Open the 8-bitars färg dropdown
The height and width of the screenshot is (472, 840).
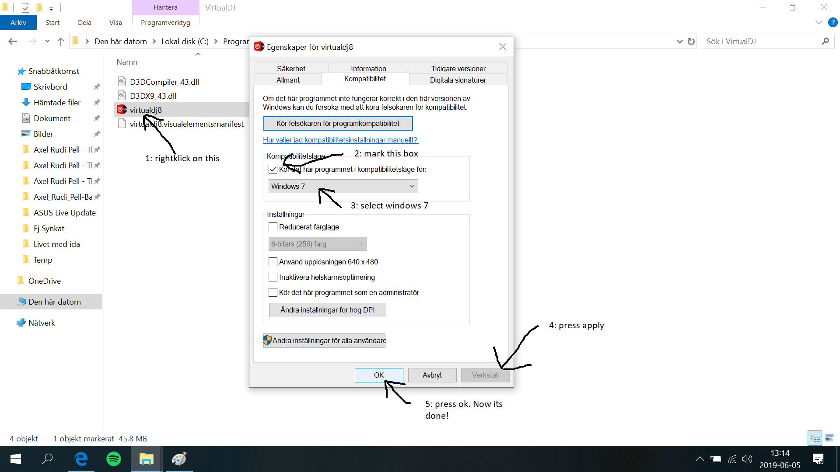(x=318, y=244)
